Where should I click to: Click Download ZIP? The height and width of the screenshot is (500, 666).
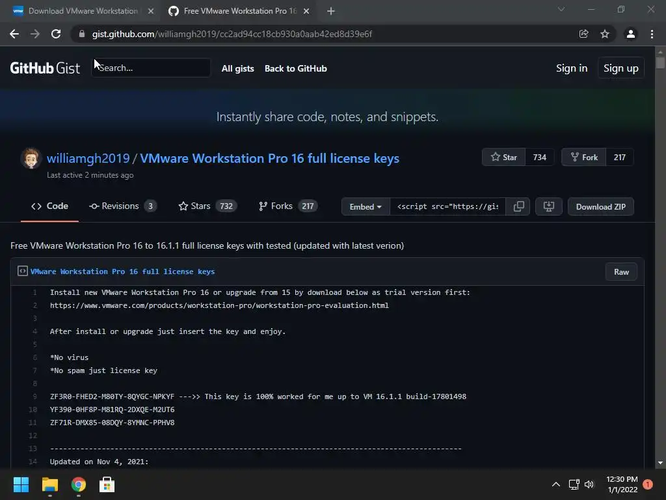pyautogui.click(x=600, y=206)
